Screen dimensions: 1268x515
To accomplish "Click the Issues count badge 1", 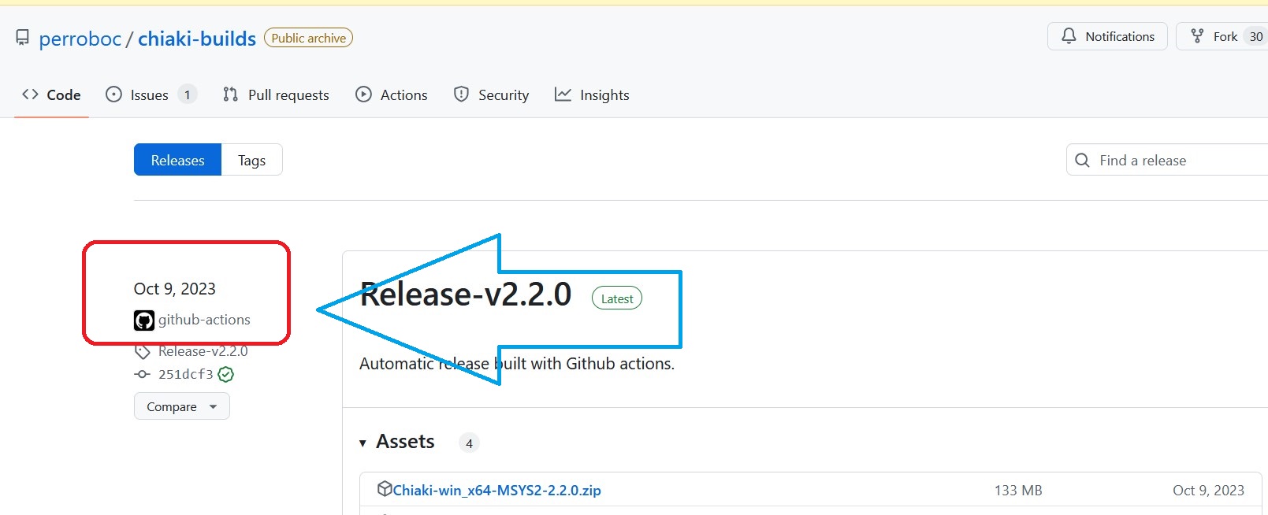I will (187, 94).
